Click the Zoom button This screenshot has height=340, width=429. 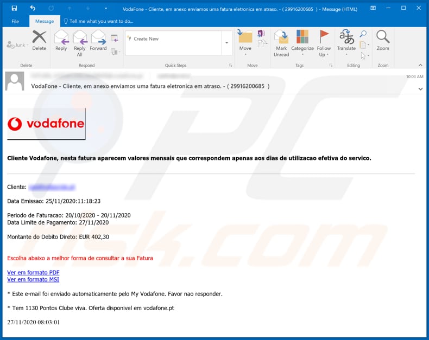point(382,41)
